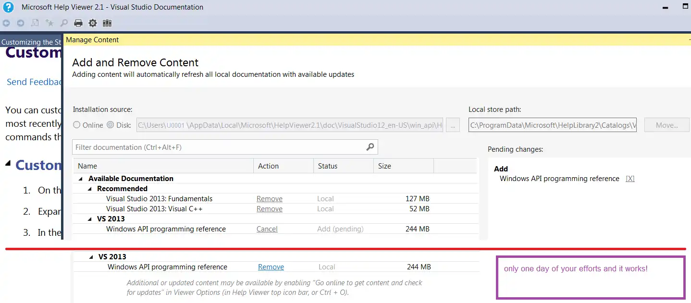The image size is (691, 303).
Task: Click the Installation source: label
Action: [x=102, y=109]
